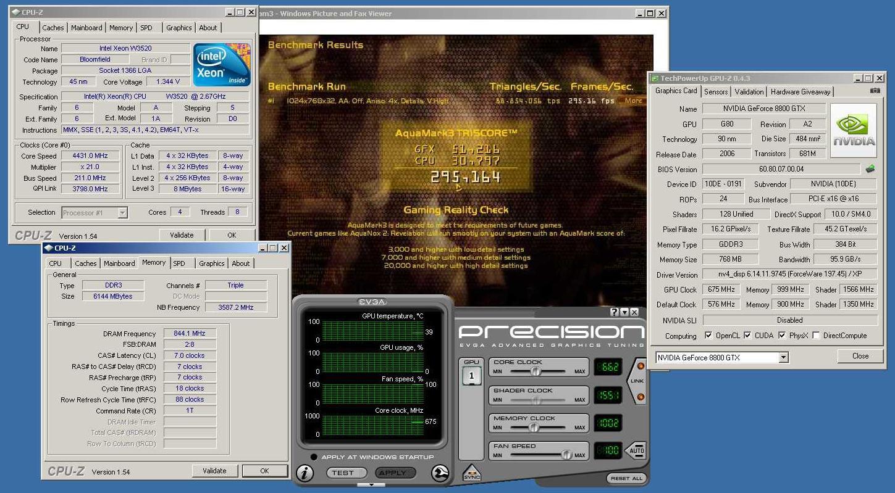The width and height of the screenshot is (895, 493).
Task: Expand Precision title dropdown arrow
Action: click(x=624, y=312)
